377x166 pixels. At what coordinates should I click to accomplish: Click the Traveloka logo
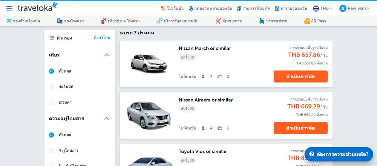pyautogui.click(x=38, y=7)
